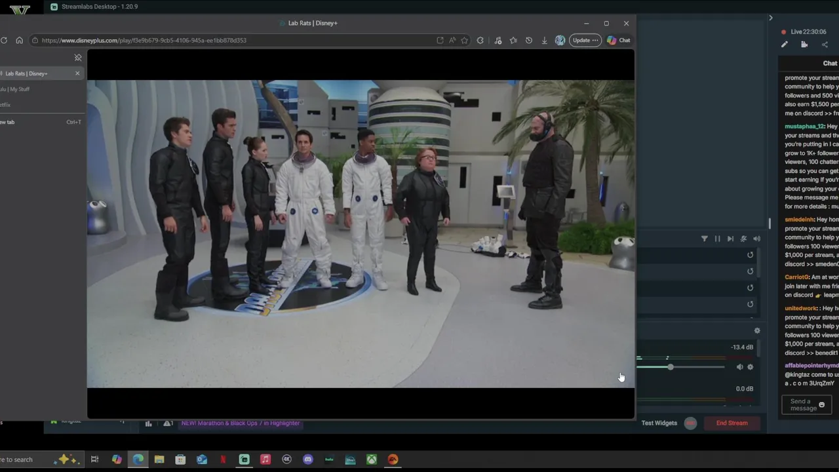The image size is (839, 472).
Task: Open the Marathon & Black Ops 7 Highlighter notice
Action: point(241,423)
